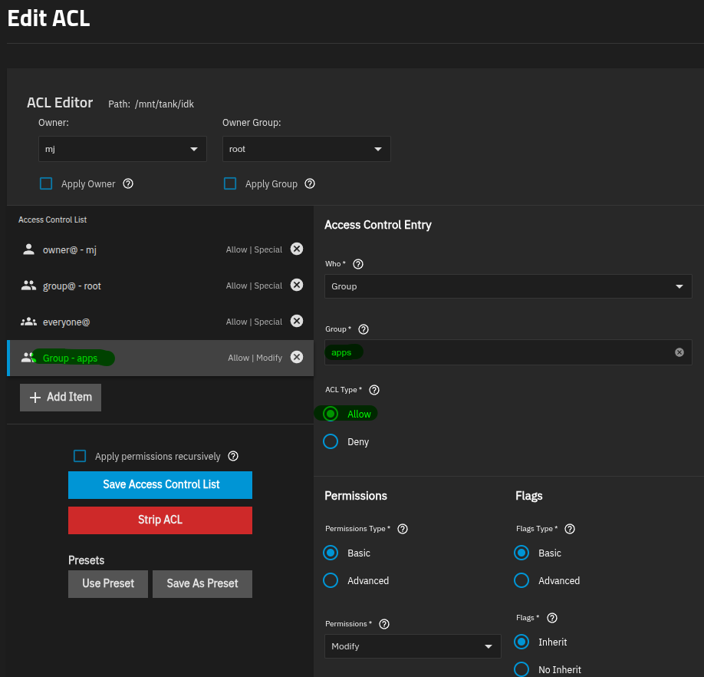Show help for Permissions Type
Viewport: 704px width, 677px height.
pos(403,529)
